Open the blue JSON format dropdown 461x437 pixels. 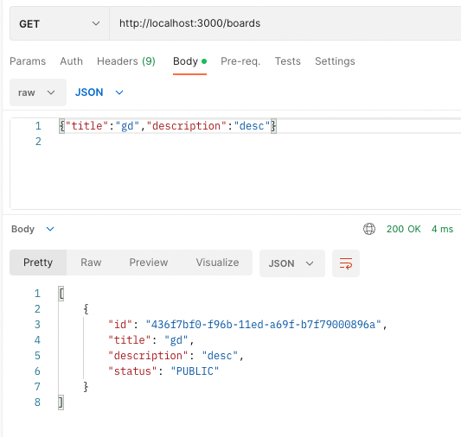tap(99, 92)
